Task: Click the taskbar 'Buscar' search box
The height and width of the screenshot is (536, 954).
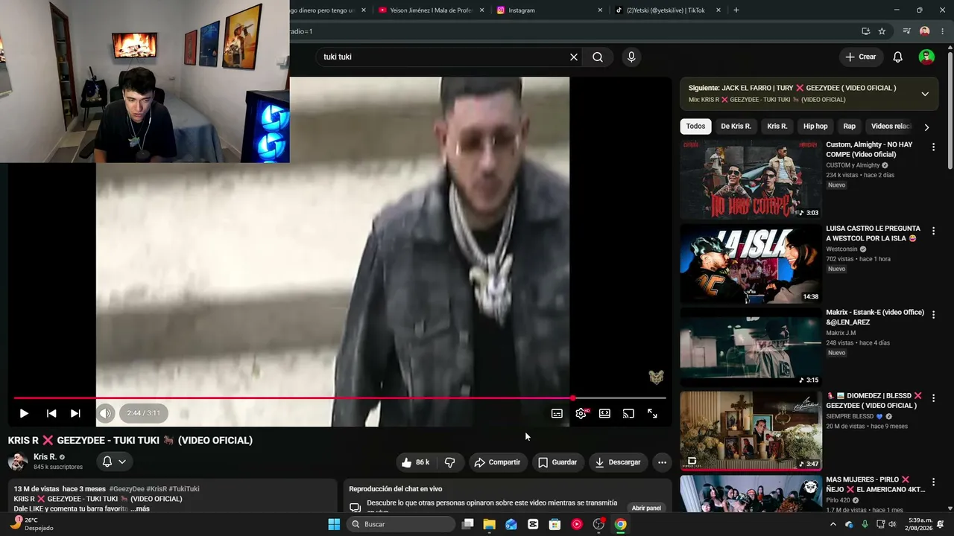Action: pos(401,524)
